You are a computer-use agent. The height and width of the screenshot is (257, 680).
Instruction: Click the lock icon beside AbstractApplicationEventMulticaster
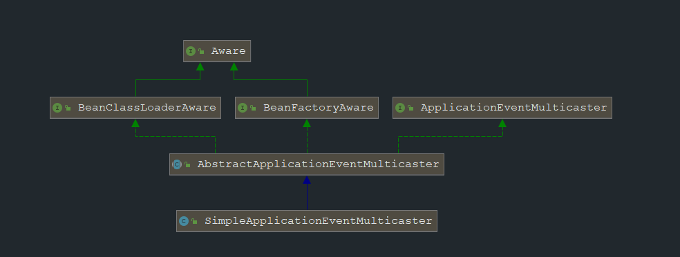click(187, 164)
